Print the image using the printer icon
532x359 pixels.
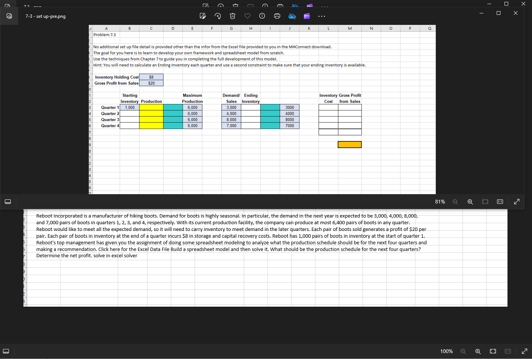click(277, 16)
